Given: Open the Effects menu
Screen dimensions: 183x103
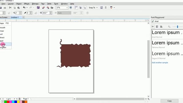Looking at the screenshot, I should click(x=27, y=4).
